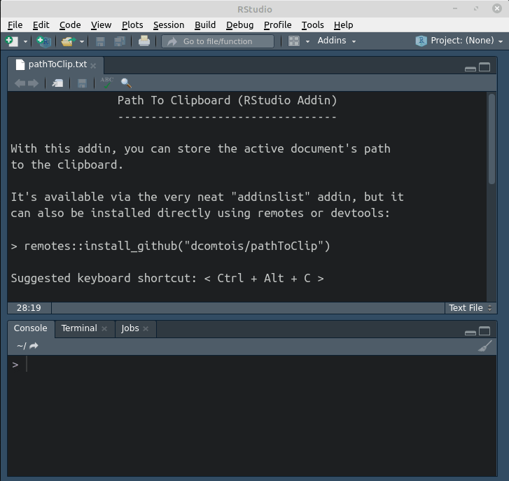
Task: Click the 28:19 cursor position indicator
Action: pos(29,307)
